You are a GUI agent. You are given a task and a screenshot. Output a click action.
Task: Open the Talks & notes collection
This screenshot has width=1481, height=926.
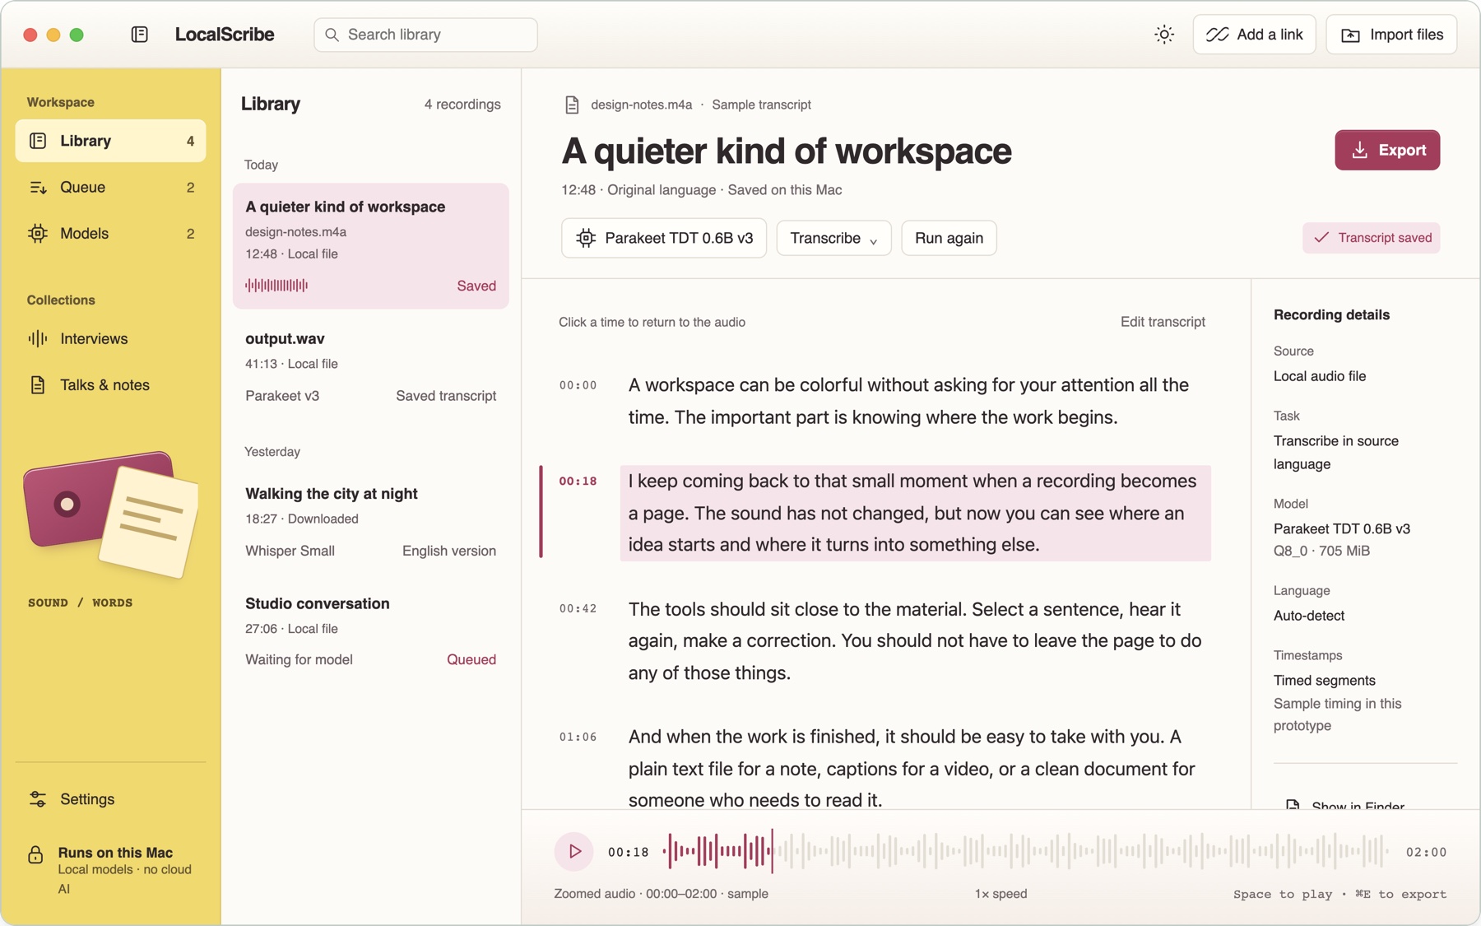pyautogui.click(x=110, y=384)
